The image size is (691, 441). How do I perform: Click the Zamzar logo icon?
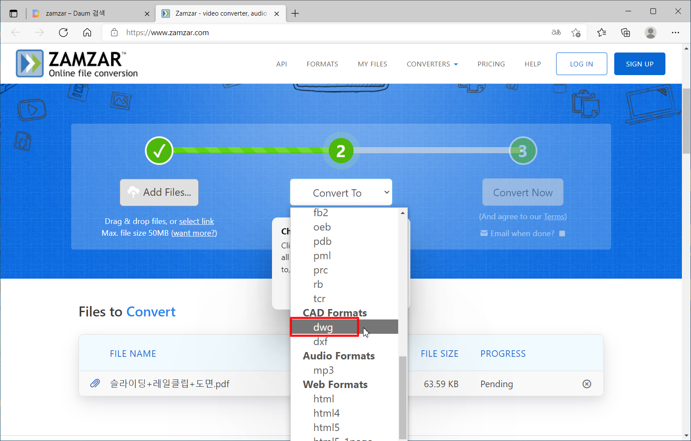(29, 63)
